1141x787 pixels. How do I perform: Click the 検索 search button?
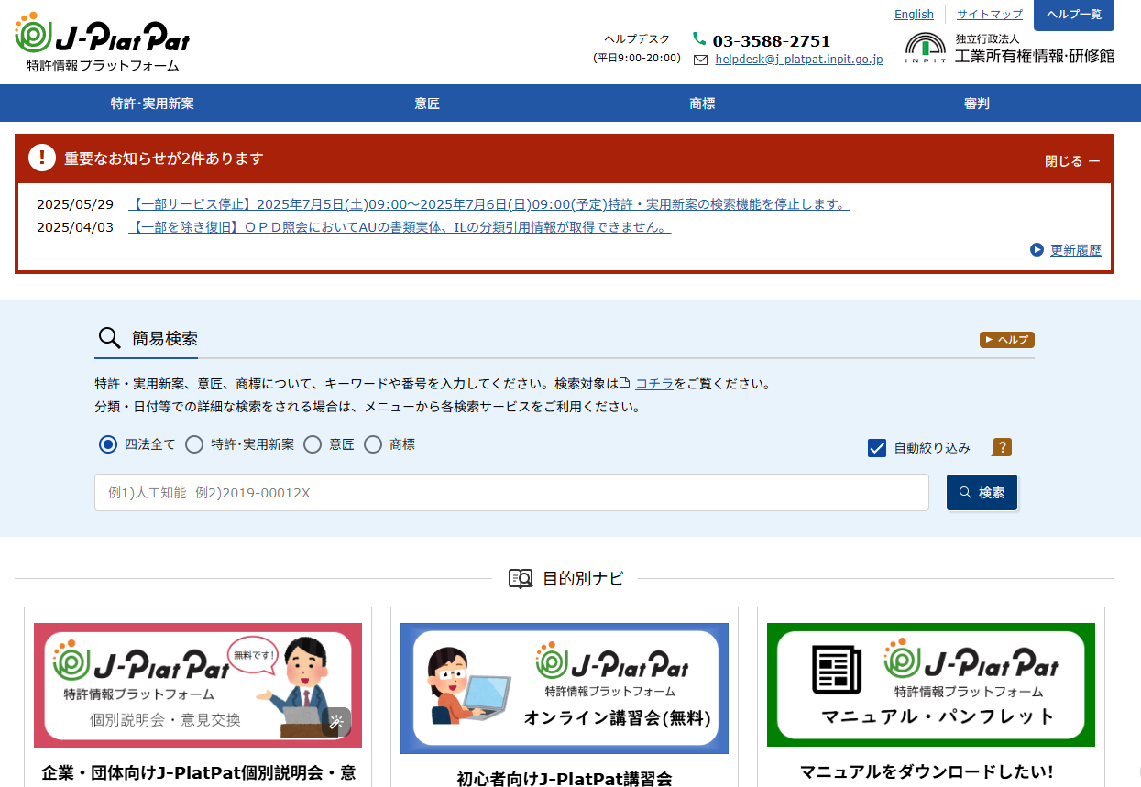982,492
